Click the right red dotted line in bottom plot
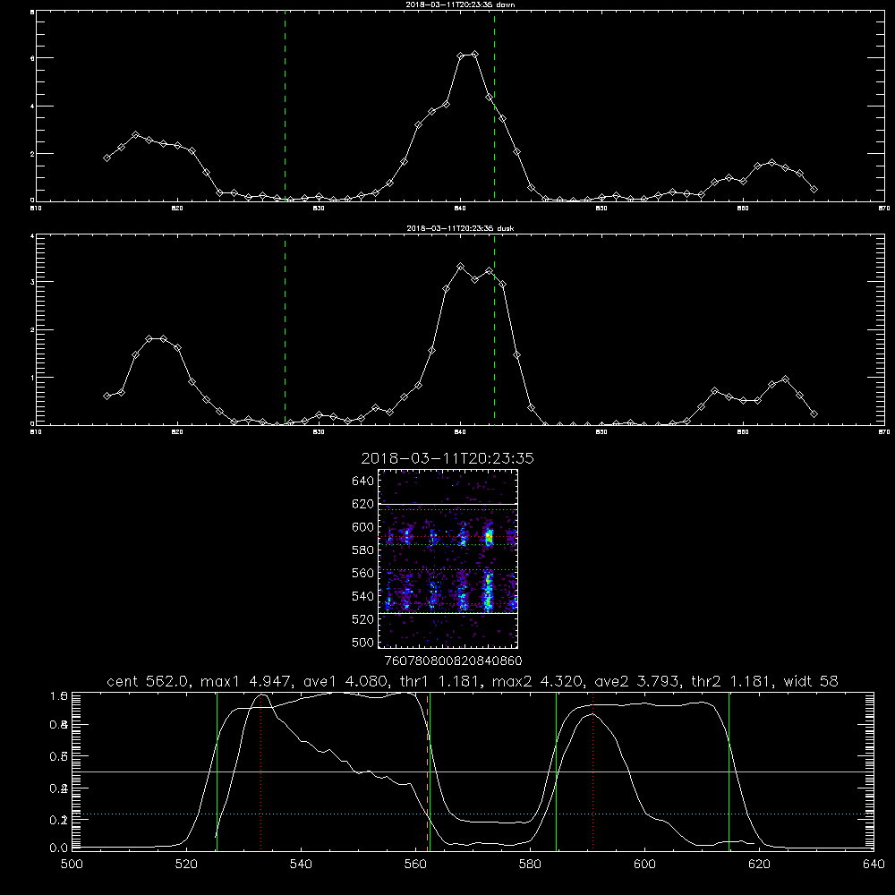The height and width of the screenshot is (895, 895). (593, 771)
